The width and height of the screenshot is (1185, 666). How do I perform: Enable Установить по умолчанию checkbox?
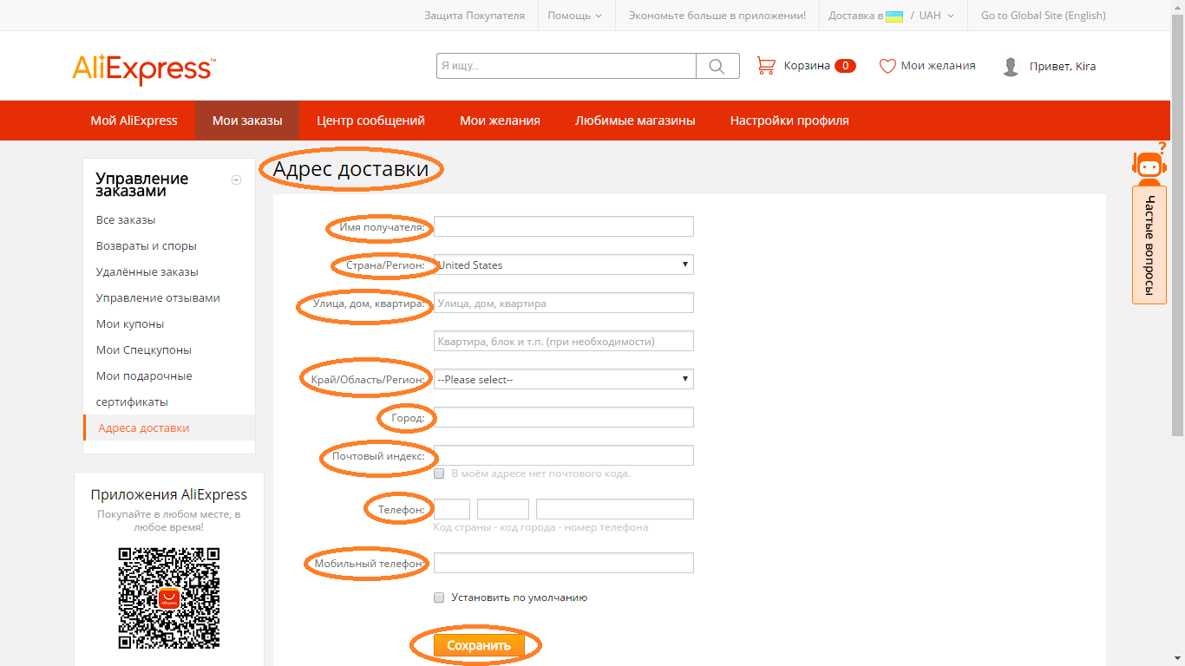pos(439,597)
